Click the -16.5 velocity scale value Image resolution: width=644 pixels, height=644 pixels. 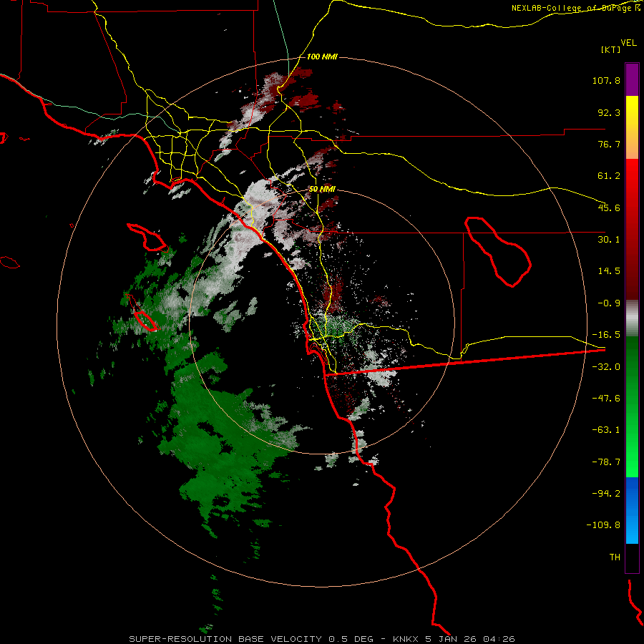point(606,335)
